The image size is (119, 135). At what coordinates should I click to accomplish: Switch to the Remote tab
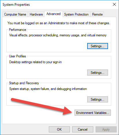[x=97, y=14]
